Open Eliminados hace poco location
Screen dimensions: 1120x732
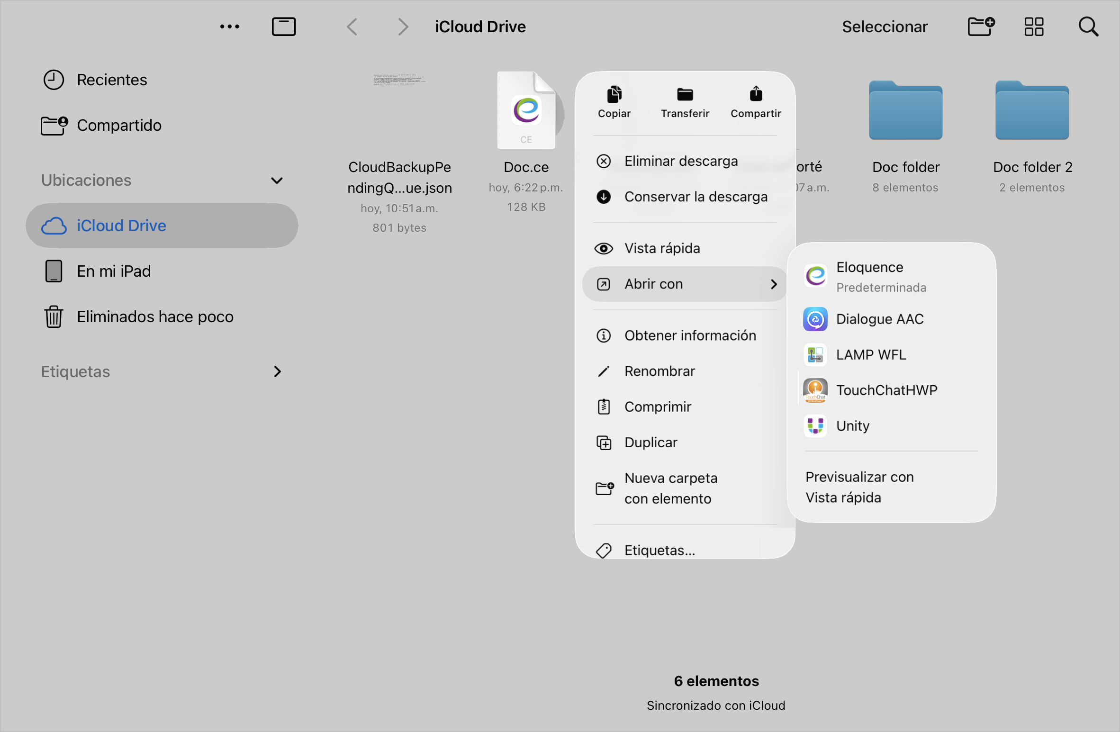(154, 317)
